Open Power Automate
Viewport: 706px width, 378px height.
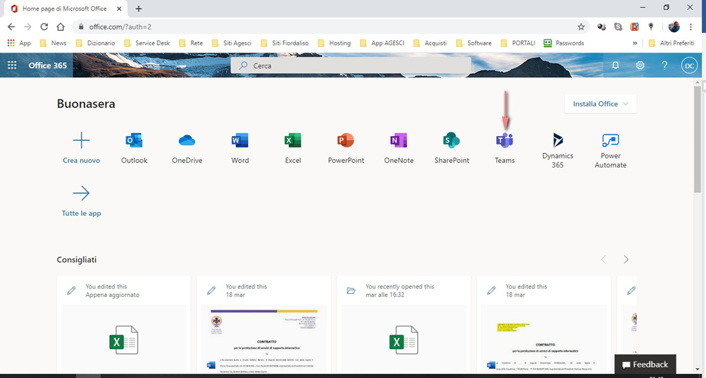pyautogui.click(x=610, y=151)
